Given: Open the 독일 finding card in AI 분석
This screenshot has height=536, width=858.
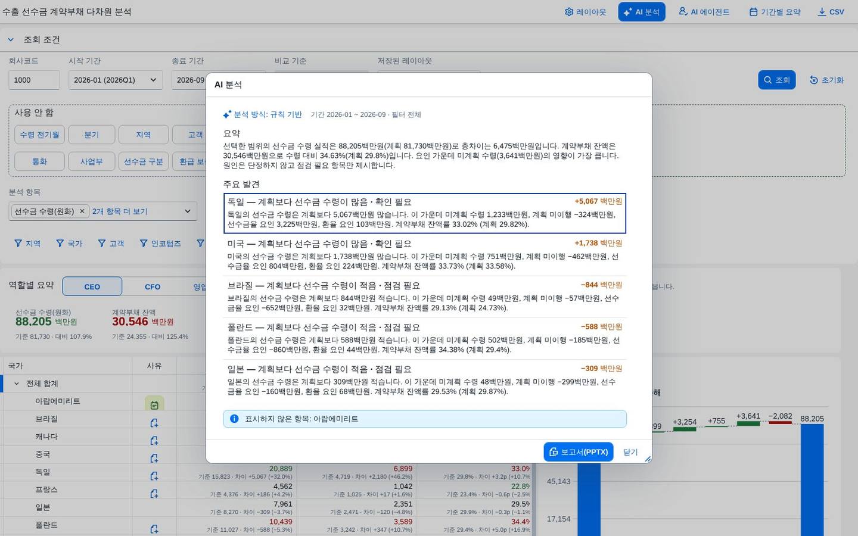Looking at the screenshot, I should 425,213.
